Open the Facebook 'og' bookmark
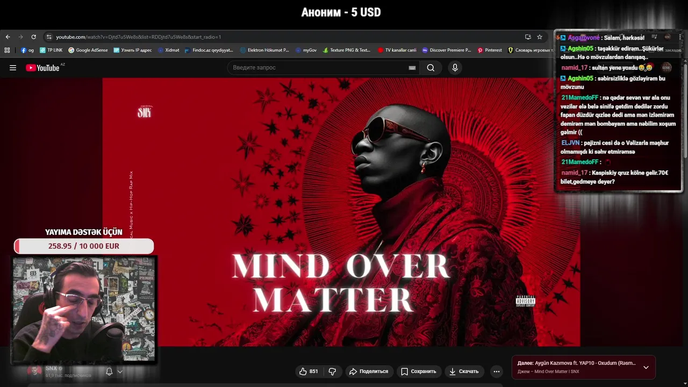The width and height of the screenshot is (688, 387). (x=27, y=50)
